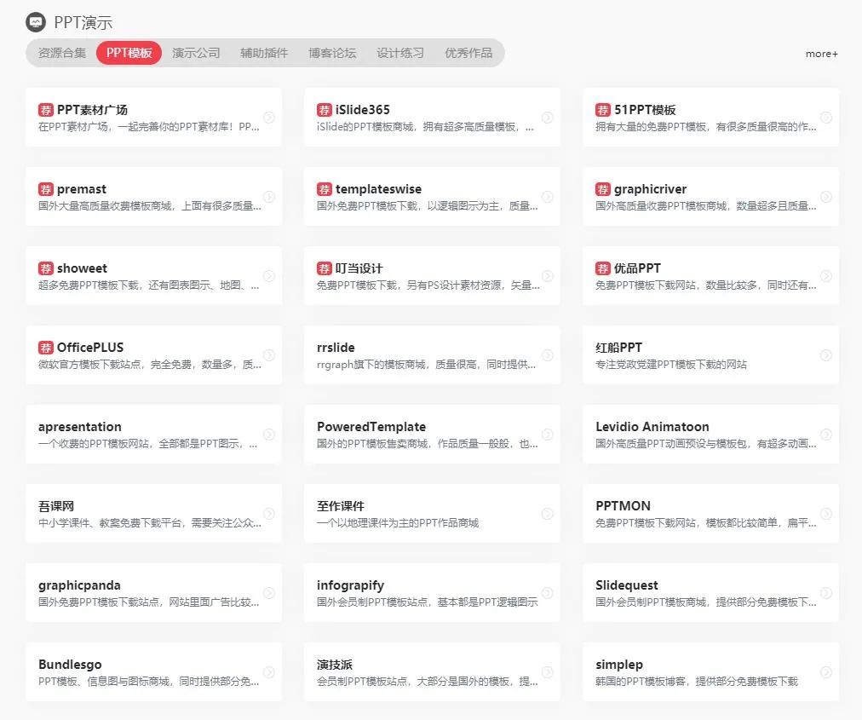This screenshot has width=862, height=720.
Task: Click the arrow icon on the infograpify card
Action: (548, 592)
